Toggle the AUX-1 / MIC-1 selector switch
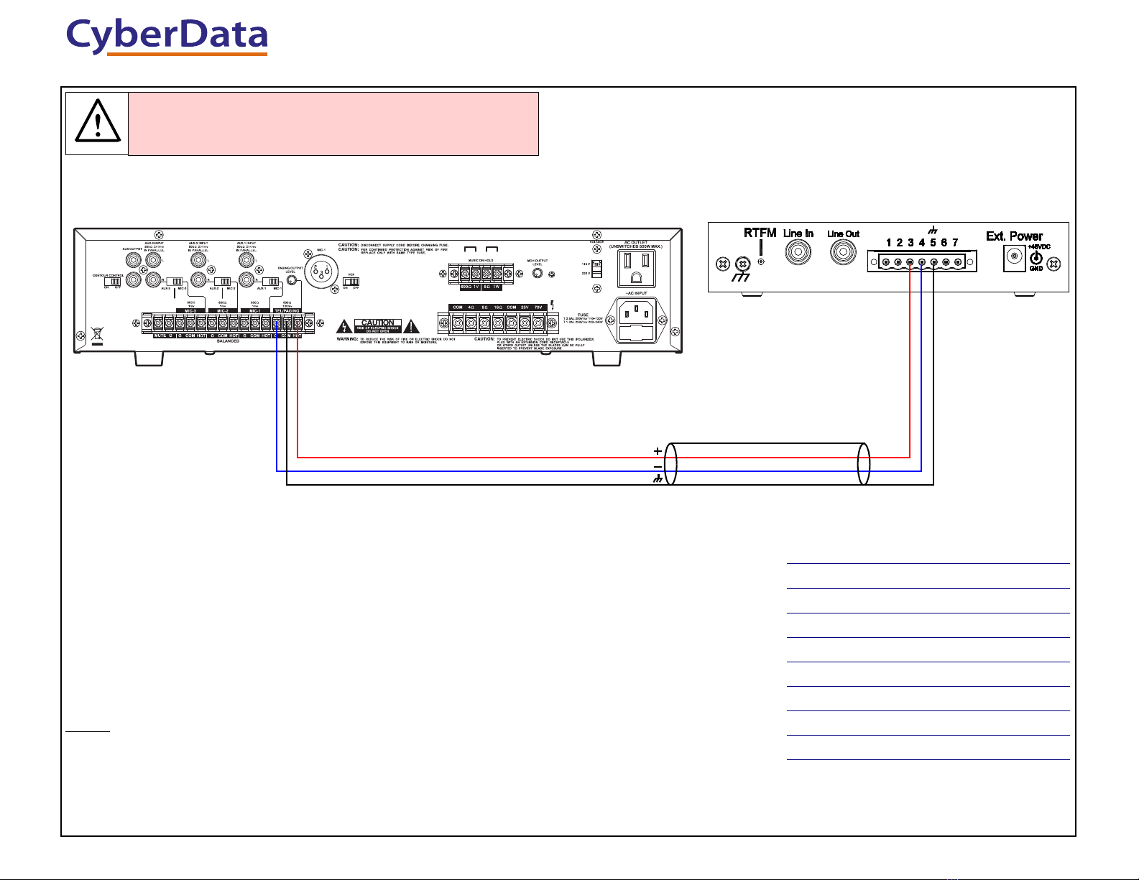The width and height of the screenshot is (1139, 880). pyautogui.click(x=269, y=281)
